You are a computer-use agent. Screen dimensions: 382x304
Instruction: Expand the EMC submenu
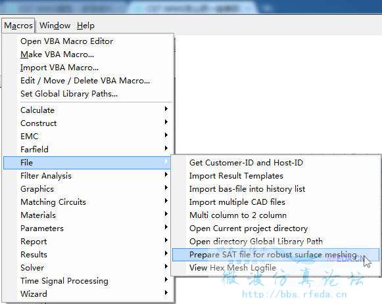coord(87,136)
